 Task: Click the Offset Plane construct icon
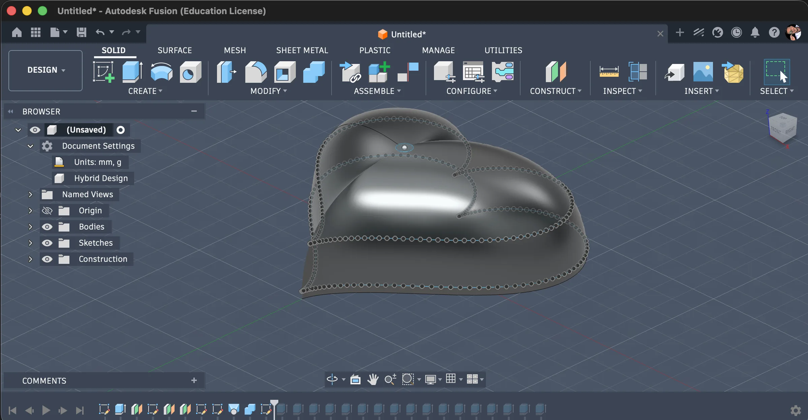point(556,72)
